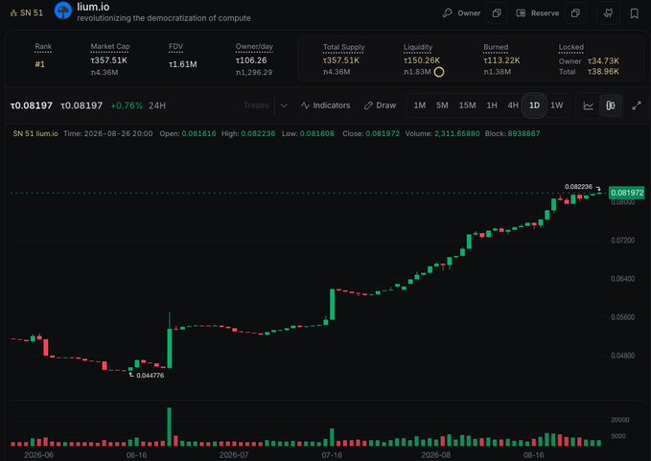Image resolution: width=651 pixels, height=461 pixels.
Task: Click the τ113.22K burned value
Action: coord(501,60)
